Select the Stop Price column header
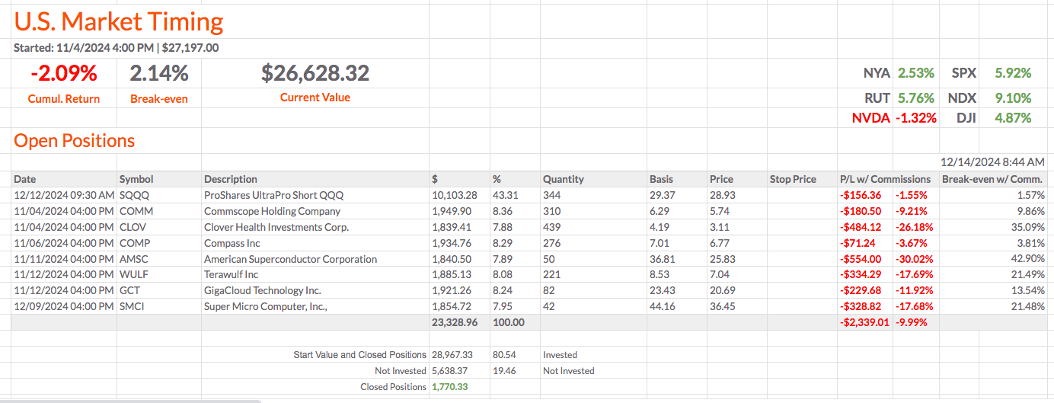Image resolution: width=1054 pixels, height=403 pixels. coord(793,179)
